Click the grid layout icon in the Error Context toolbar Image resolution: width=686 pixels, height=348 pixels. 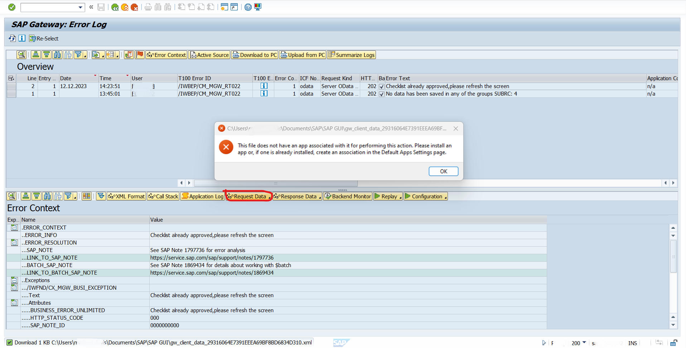[x=86, y=196]
